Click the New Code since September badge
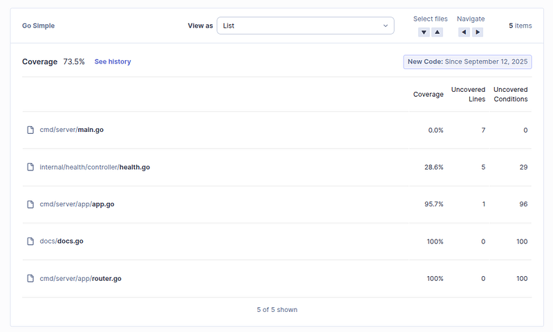The width and height of the screenshot is (553, 332). 468,62
